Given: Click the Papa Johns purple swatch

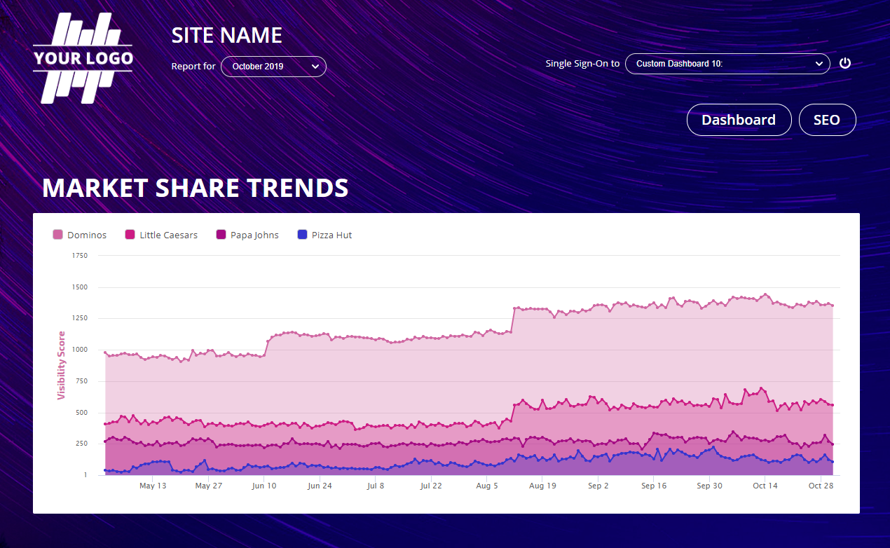Looking at the screenshot, I should coord(221,235).
